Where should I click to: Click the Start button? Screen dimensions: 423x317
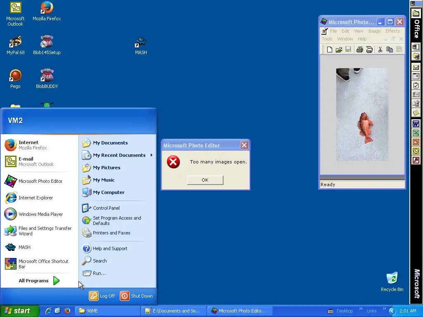(x=20, y=311)
